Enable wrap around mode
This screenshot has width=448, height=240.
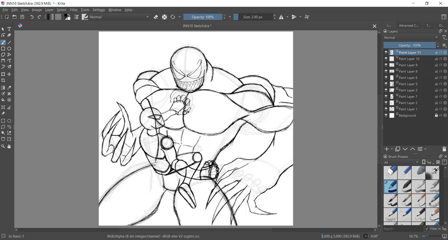tap(307, 17)
